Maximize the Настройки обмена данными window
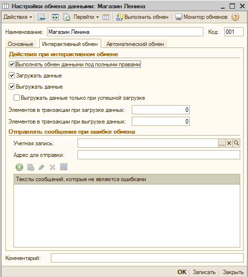The height and width of the screenshot is (277, 248). (x=232, y=6)
